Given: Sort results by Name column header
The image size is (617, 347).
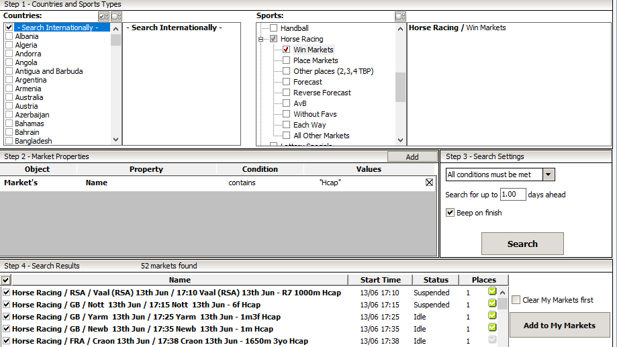Looking at the screenshot, I should click(180, 280).
